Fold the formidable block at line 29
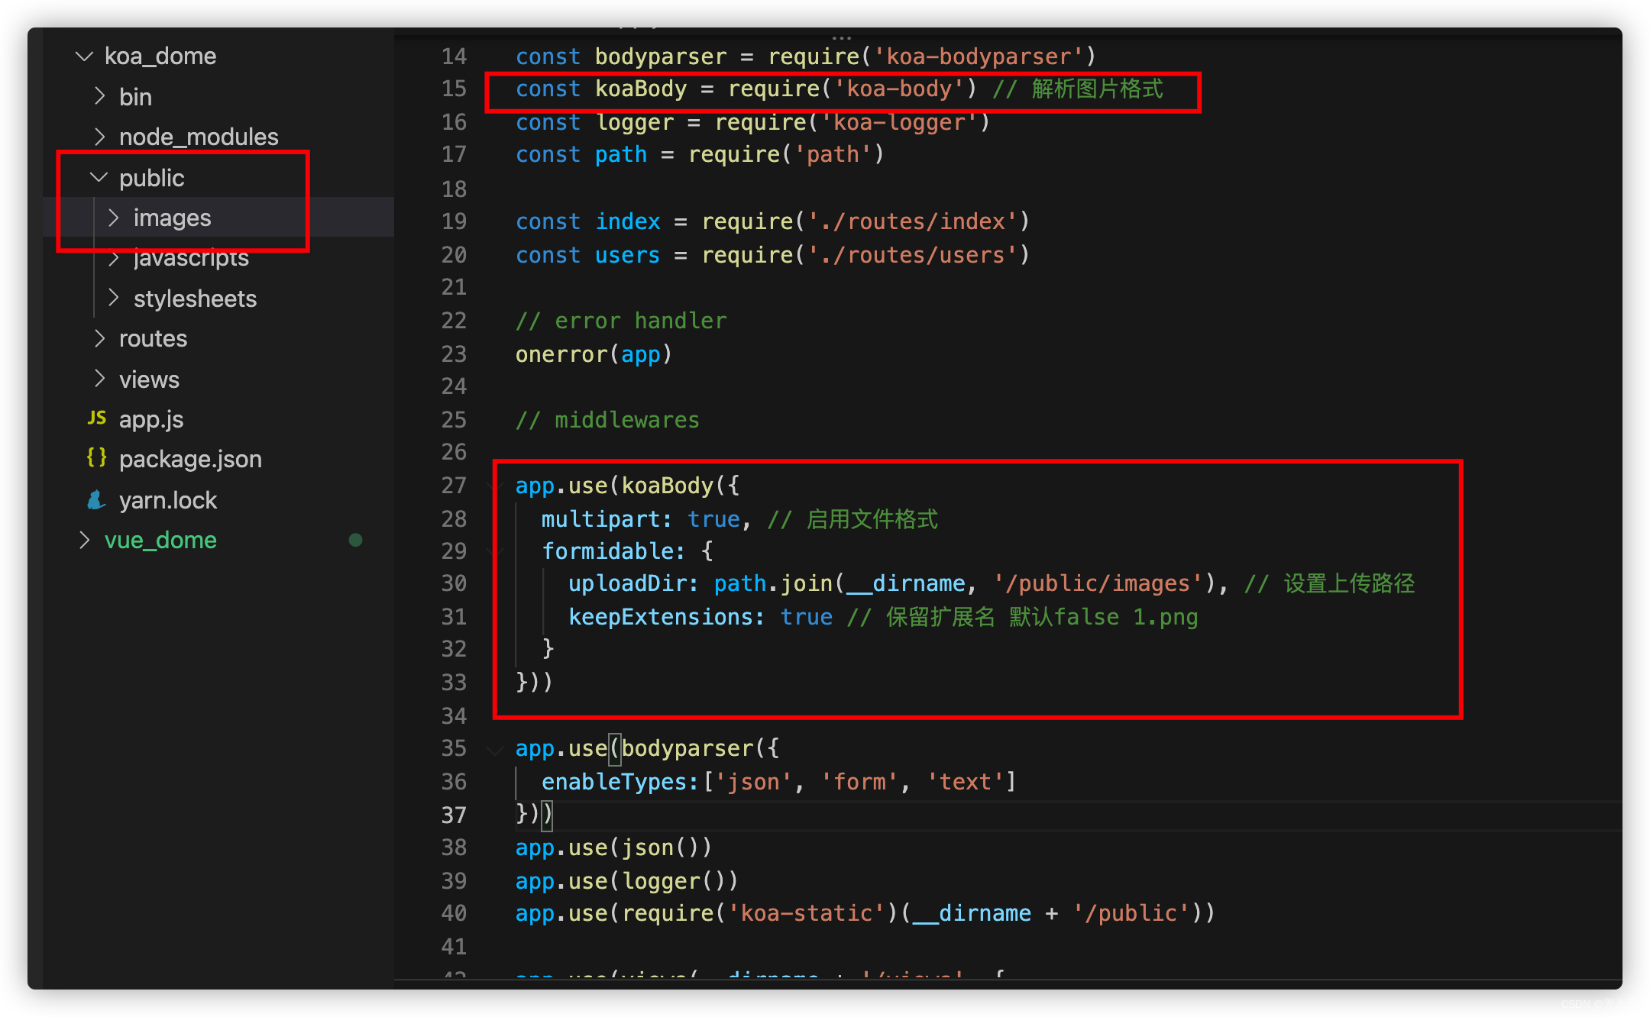Image resolution: width=1650 pixels, height=1017 pixels. coord(496,551)
